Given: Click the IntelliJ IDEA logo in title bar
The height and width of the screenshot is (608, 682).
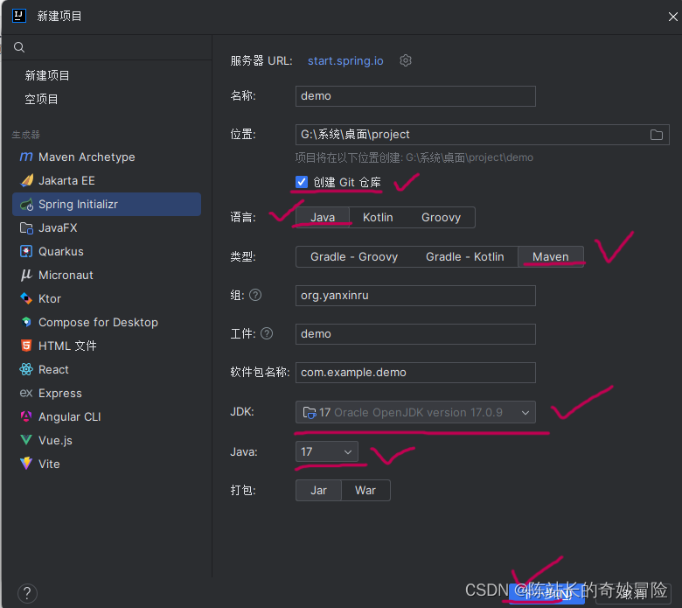Looking at the screenshot, I should point(19,16).
